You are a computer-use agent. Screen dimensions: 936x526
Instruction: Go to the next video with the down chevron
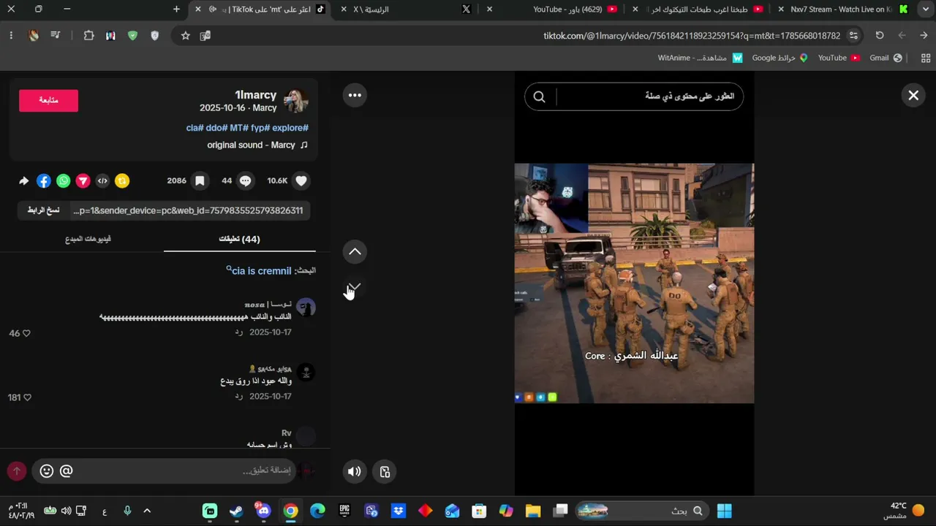[x=355, y=287]
